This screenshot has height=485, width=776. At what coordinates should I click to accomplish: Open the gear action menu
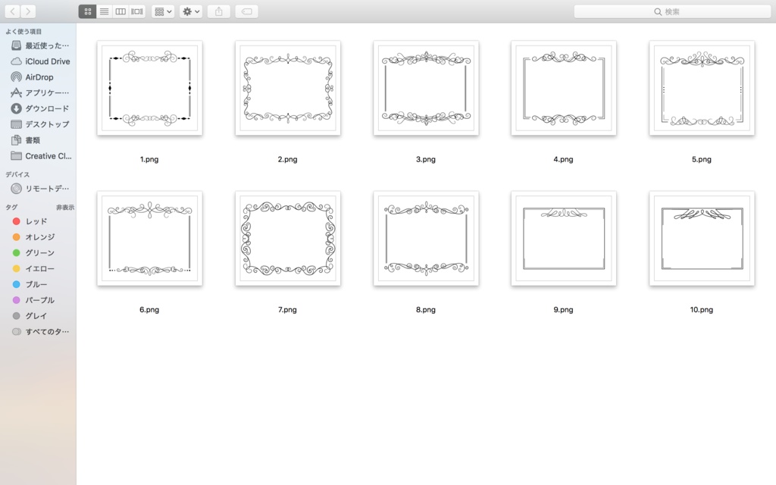coord(190,11)
